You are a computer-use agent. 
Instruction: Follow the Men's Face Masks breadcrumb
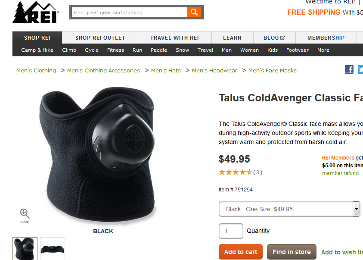(272, 70)
